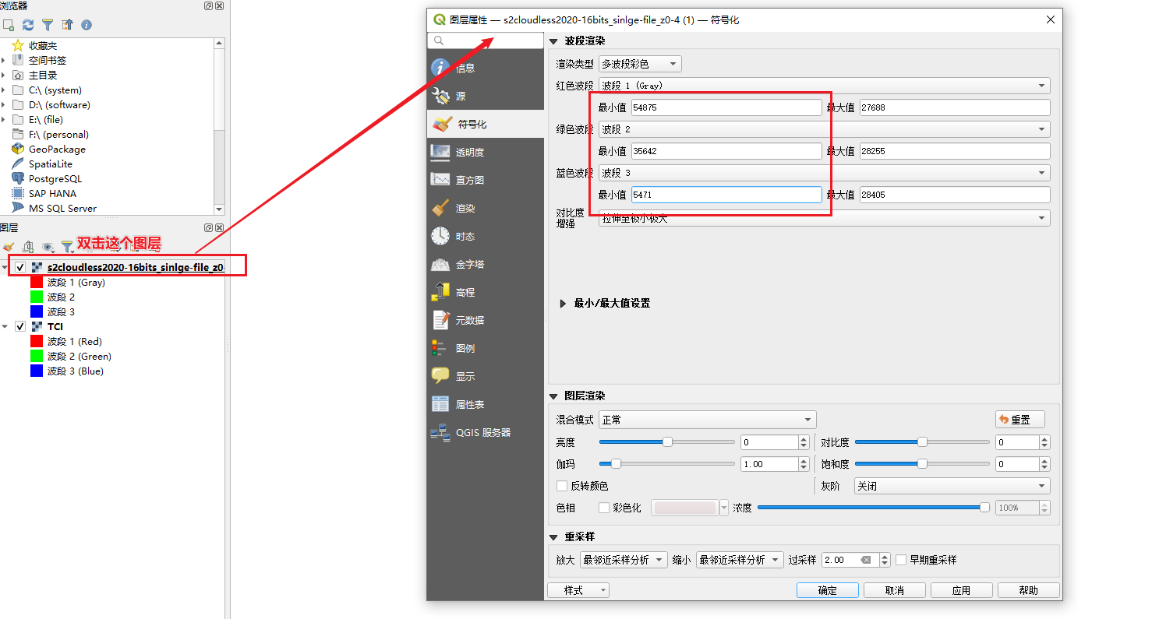Click the 取消 button
The width and height of the screenshot is (1152, 619).
point(895,590)
